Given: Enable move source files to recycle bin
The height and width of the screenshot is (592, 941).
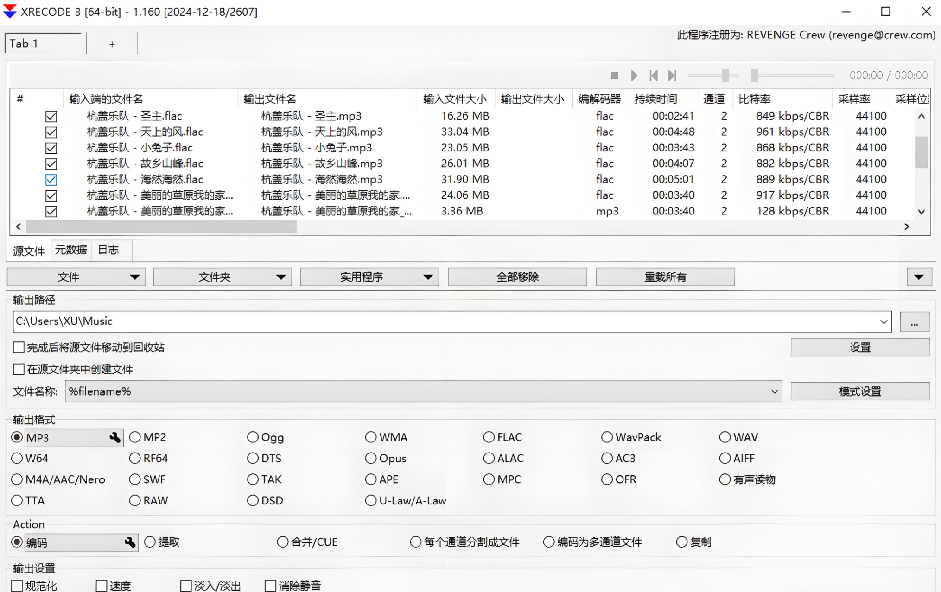Looking at the screenshot, I should 19,347.
